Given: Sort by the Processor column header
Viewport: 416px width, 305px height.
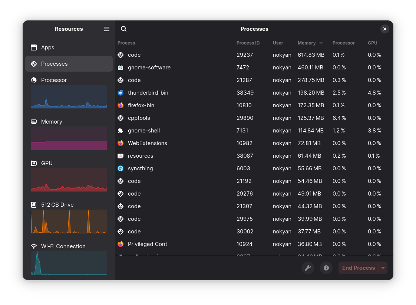Looking at the screenshot, I should pyautogui.click(x=343, y=43).
